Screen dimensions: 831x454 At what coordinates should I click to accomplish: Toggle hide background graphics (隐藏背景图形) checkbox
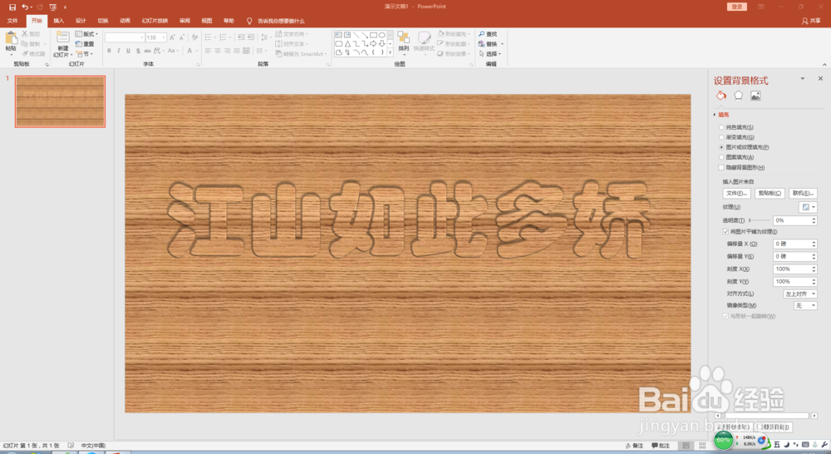coord(721,168)
